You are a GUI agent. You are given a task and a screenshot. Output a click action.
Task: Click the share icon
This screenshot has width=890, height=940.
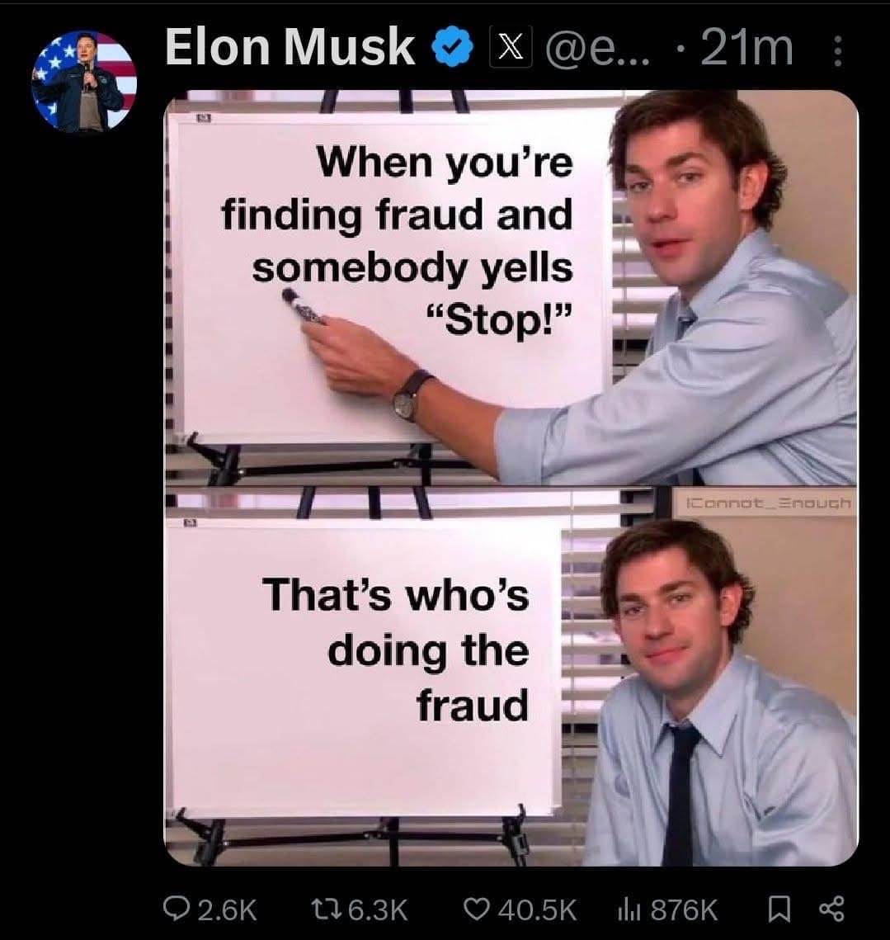[x=832, y=909]
